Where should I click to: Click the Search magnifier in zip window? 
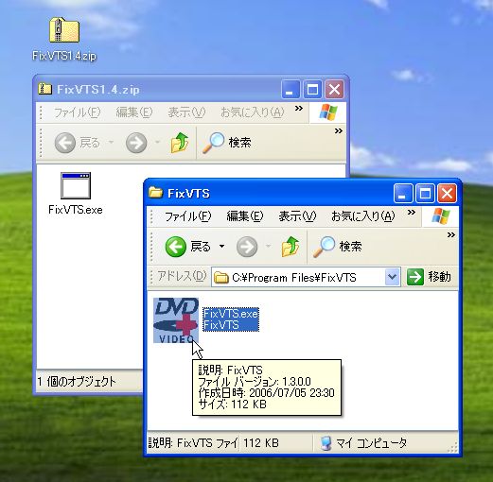point(214,143)
